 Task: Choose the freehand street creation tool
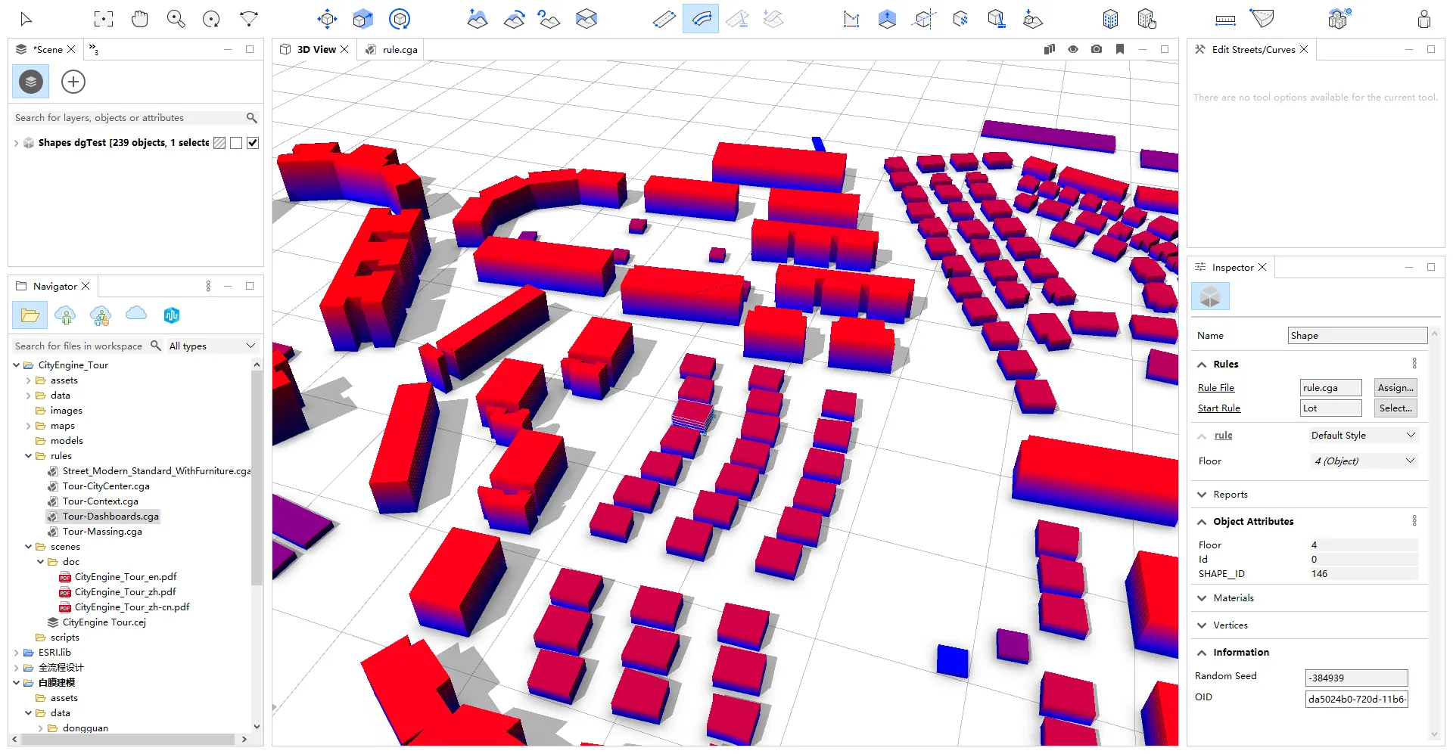pos(701,19)
